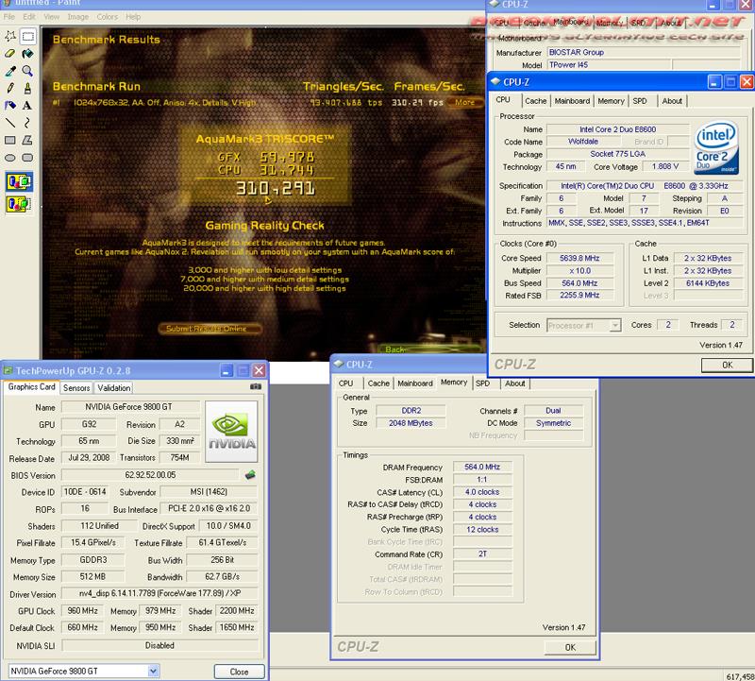
Task: Click the BIOS save chip icon in GPU-Z
Action: click(x=250, y=475)
